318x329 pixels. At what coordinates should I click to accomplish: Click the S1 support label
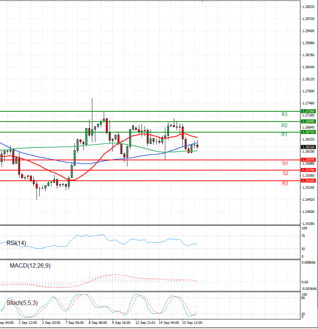coord(285,163)
